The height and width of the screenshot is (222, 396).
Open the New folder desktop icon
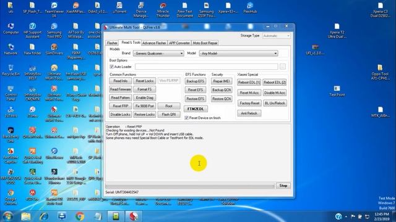click(32, 49)
